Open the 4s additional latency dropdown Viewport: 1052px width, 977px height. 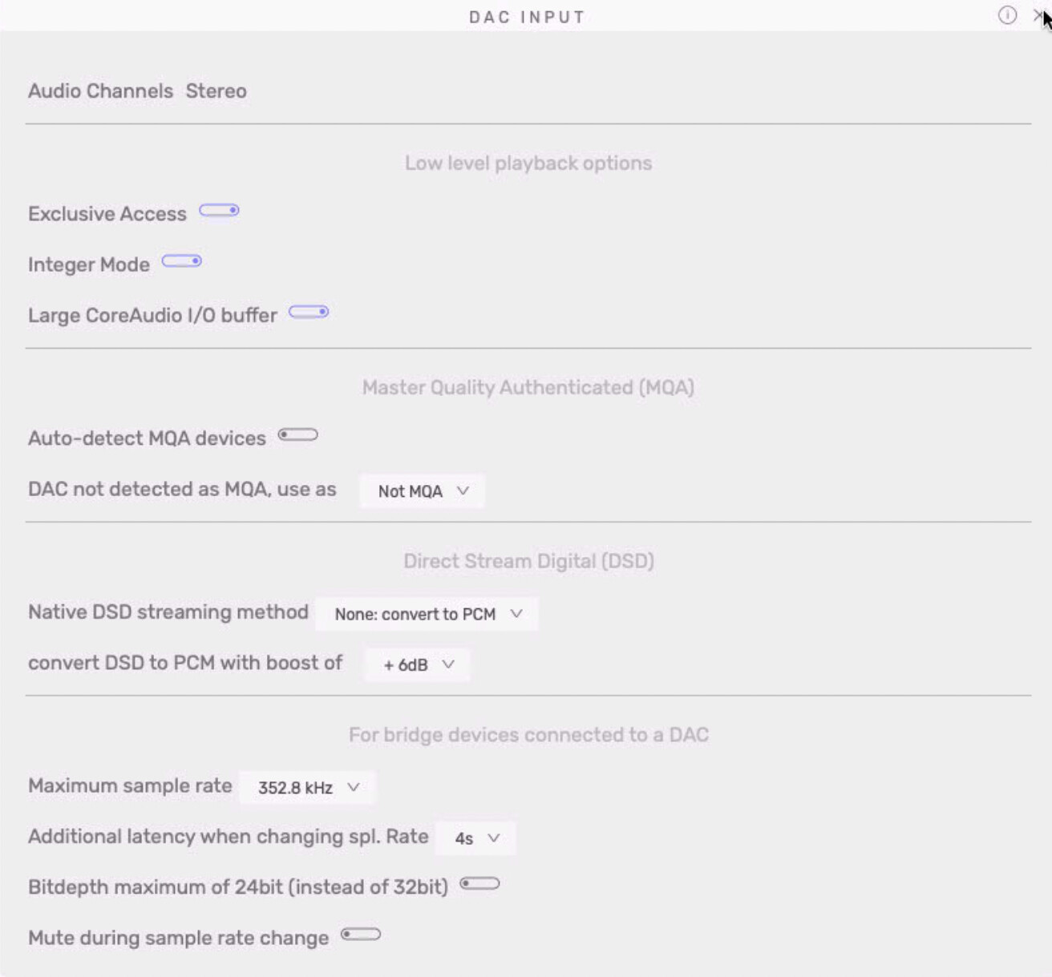click(476, 838)
